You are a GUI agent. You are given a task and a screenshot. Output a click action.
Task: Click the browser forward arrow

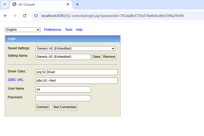[x=15, y=16]
